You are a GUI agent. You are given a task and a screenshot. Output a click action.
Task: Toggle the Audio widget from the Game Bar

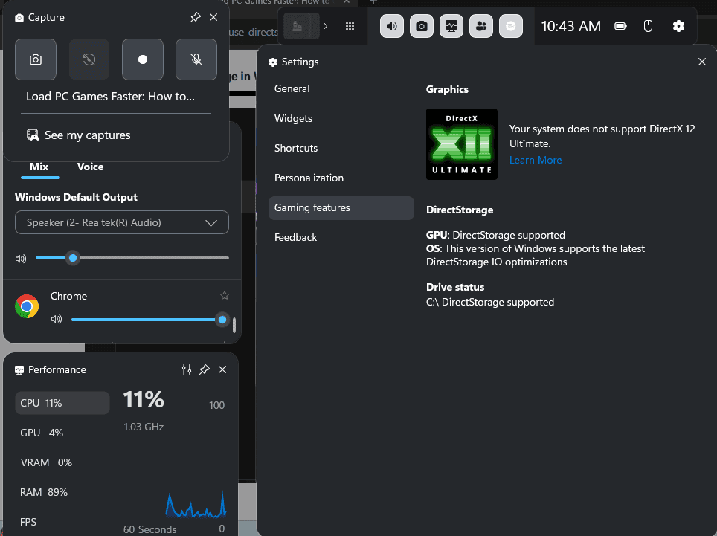(x=392, y=26)
